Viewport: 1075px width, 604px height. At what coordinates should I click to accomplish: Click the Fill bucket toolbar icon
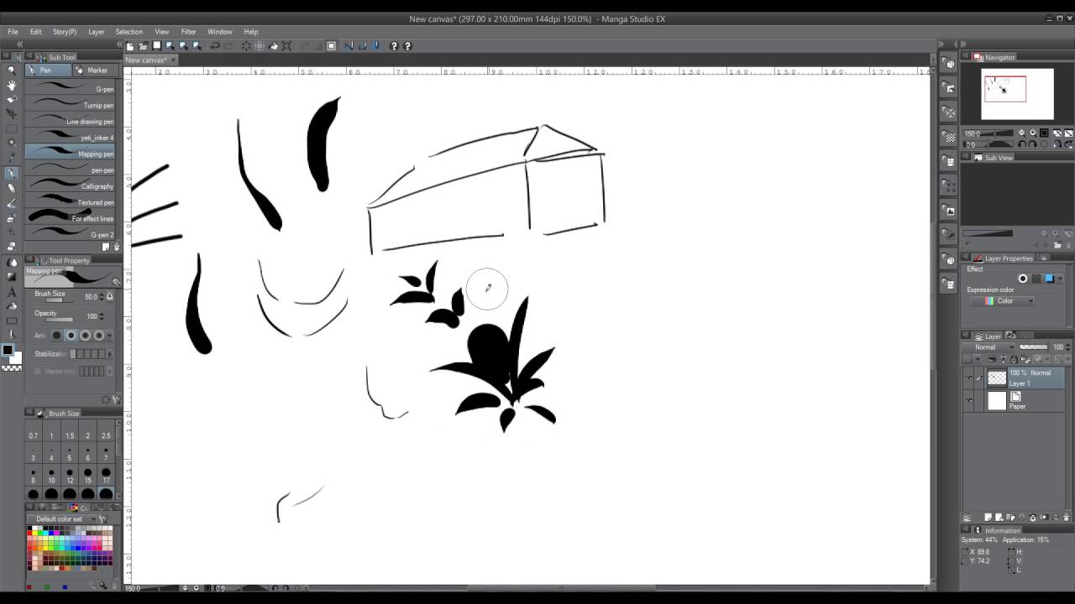[273, 46]
